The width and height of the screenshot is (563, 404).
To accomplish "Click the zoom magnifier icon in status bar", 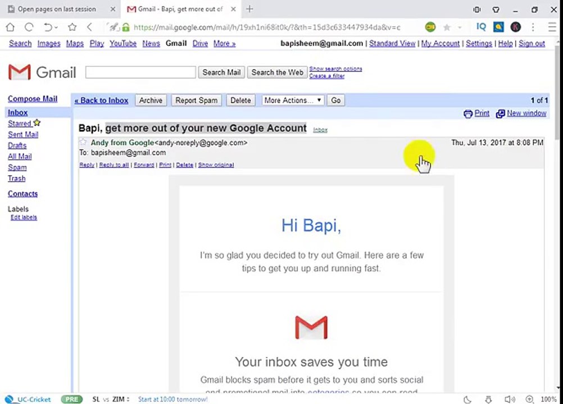I will coord(530,399).
